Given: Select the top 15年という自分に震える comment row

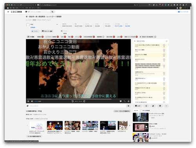Looking at the screenshot, I should tap(151, 46).
